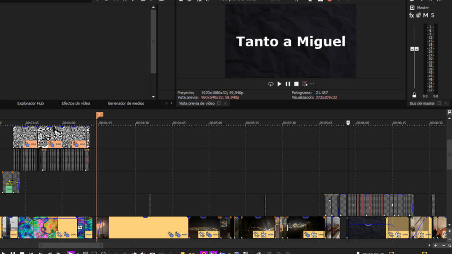Screen dimensions: 452x254
Task: Open the Generador de medios tab
Action: tap(126, 104)
